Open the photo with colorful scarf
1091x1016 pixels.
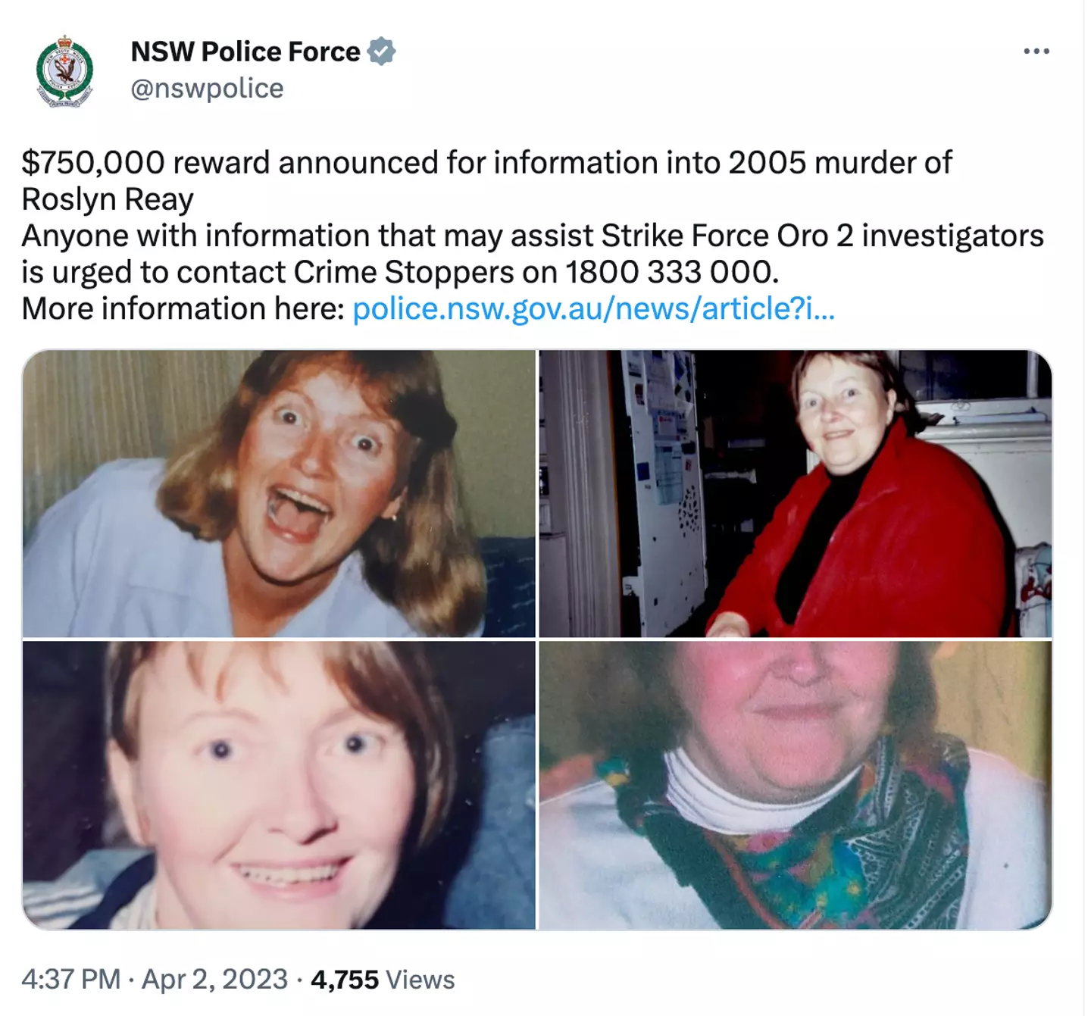click(796, 785)
